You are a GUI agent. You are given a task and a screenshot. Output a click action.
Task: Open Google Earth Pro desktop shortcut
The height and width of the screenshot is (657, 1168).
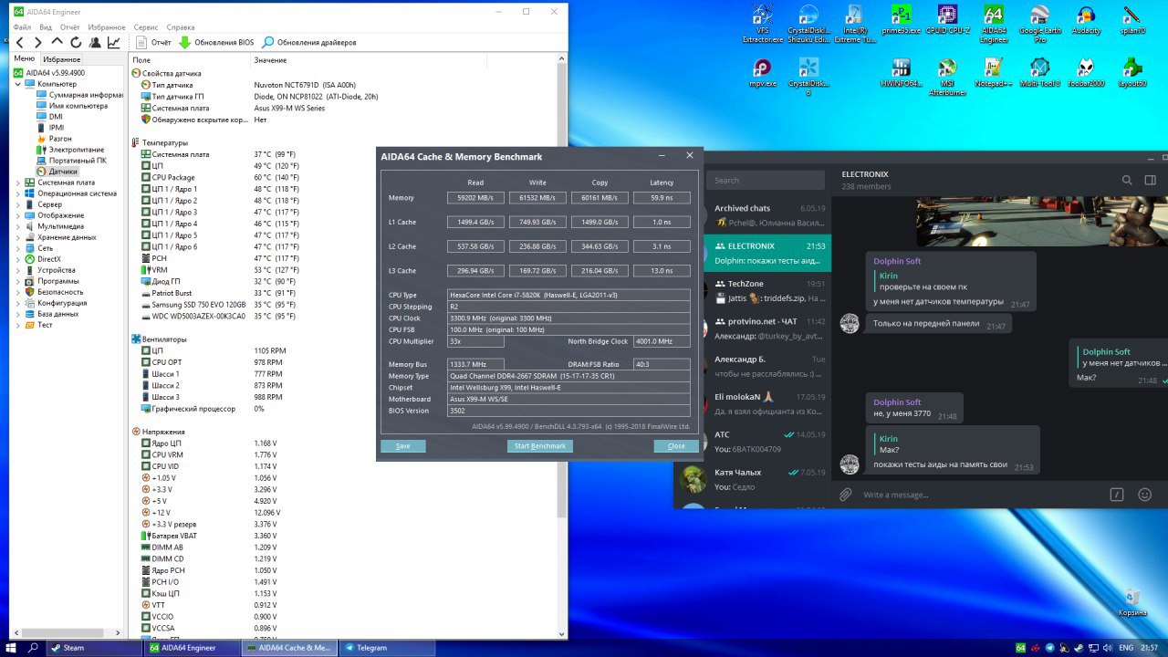1039,25
